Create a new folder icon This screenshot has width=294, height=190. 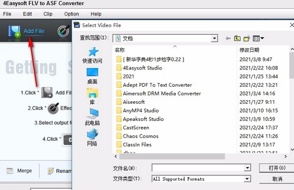pyautogui.click(x=247, y=38)
